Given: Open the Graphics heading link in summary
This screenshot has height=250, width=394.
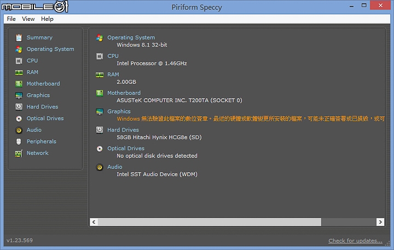Looking at the screenshot, I should 119,111.
